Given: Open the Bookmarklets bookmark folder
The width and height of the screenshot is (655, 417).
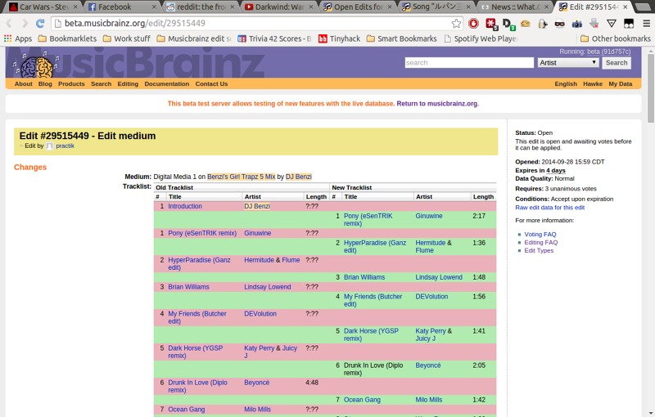Looking at the screenshot, I should click(67, 38).
